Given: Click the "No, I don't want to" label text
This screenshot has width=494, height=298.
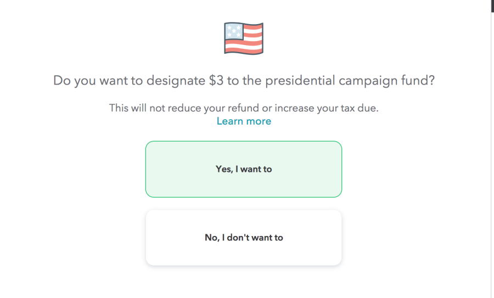Looking at the screenshot, I should 244,238.
